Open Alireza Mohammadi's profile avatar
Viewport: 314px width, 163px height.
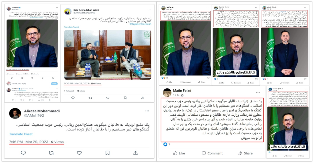click(15, 113)
